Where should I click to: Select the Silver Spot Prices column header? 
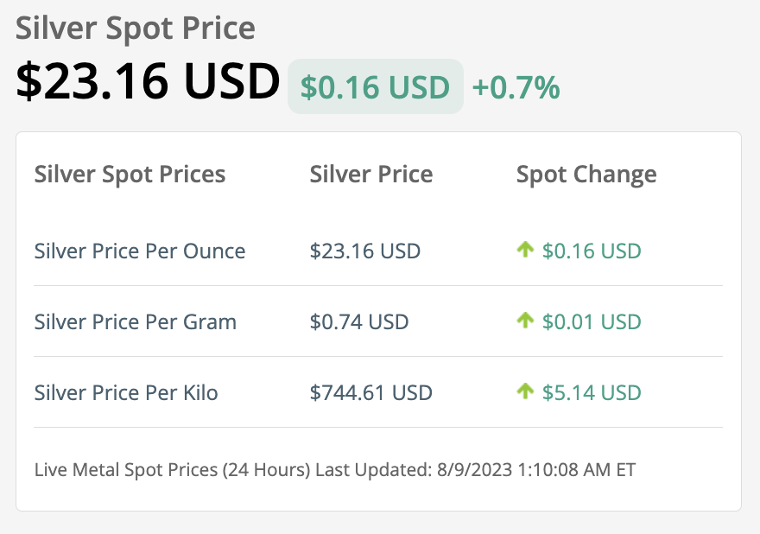point(130,175)
